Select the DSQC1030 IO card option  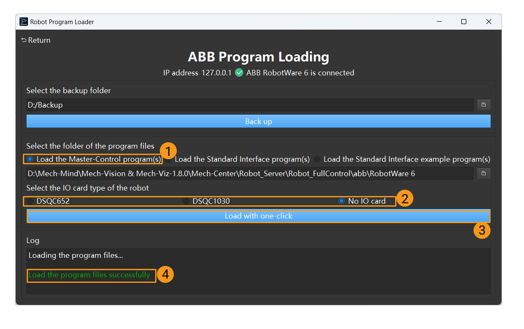tap(185, 201)
